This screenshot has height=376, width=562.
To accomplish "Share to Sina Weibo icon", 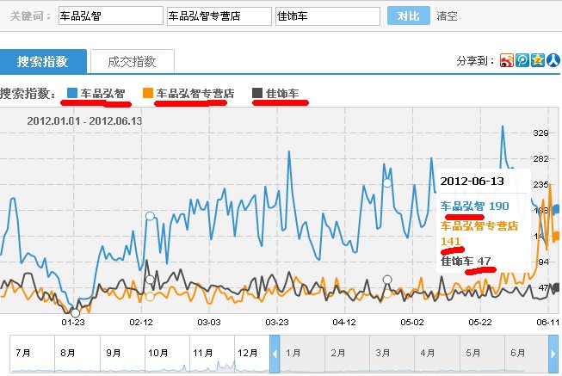I will (x=507, y=60).
